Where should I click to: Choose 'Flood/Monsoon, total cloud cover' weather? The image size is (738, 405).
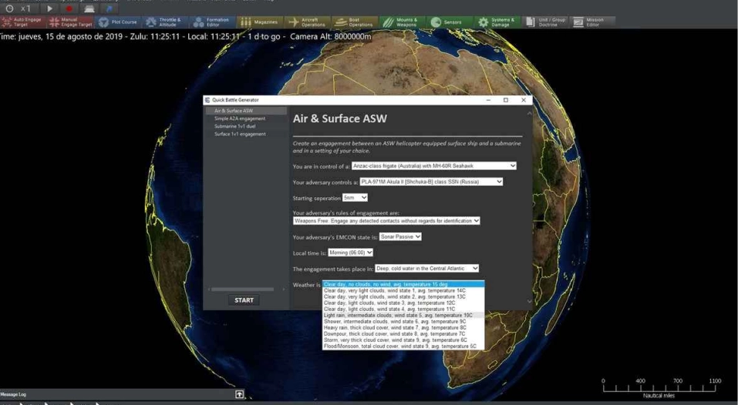(x=403, y=346)
